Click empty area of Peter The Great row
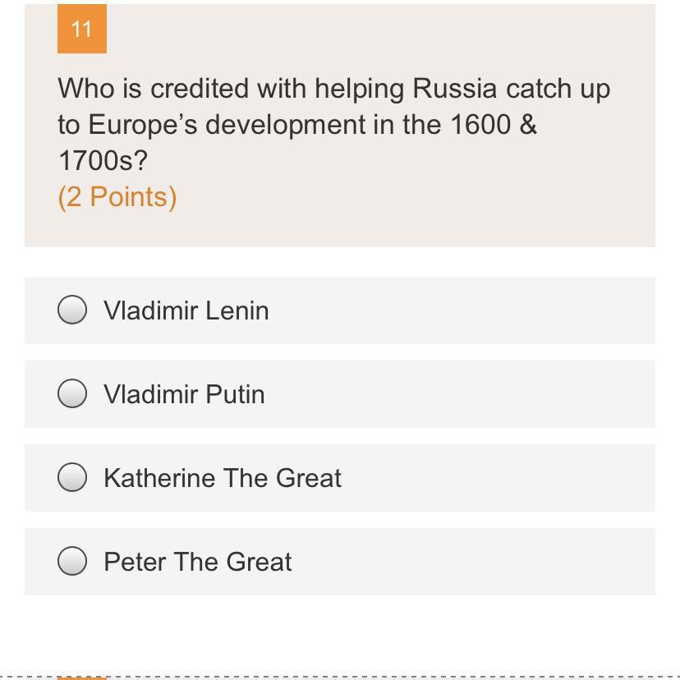The height and width of the screenshot is (680, 680). click(x=473, y=562)
